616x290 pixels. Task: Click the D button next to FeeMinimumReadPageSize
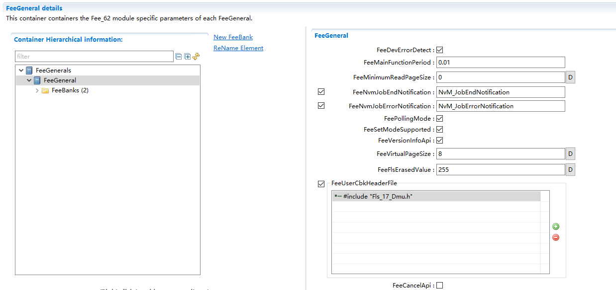pos(570,77)
